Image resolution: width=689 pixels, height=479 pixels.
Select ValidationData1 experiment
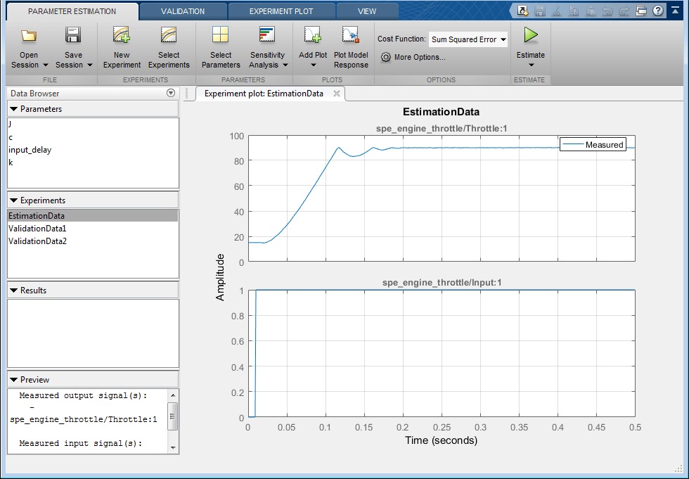(x=37, y=229)
